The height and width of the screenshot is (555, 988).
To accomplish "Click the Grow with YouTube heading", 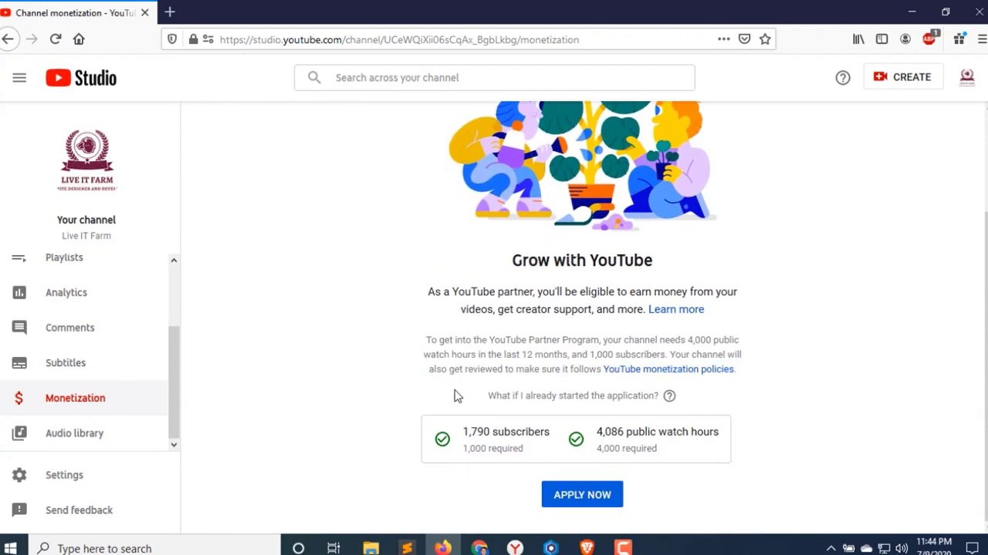I will coord(582,261).
